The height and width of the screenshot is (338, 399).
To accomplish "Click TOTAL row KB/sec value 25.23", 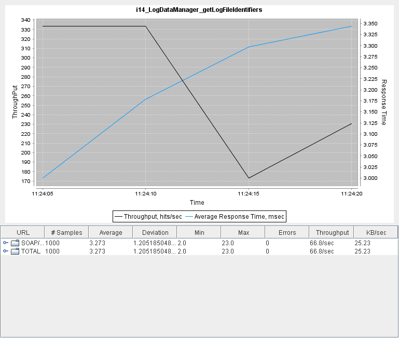I will pos(362,251).
